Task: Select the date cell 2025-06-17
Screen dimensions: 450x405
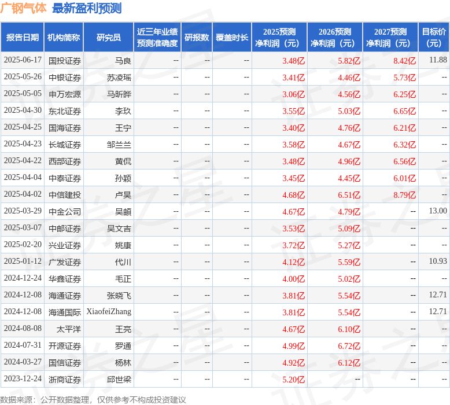Action: (23, 60)
